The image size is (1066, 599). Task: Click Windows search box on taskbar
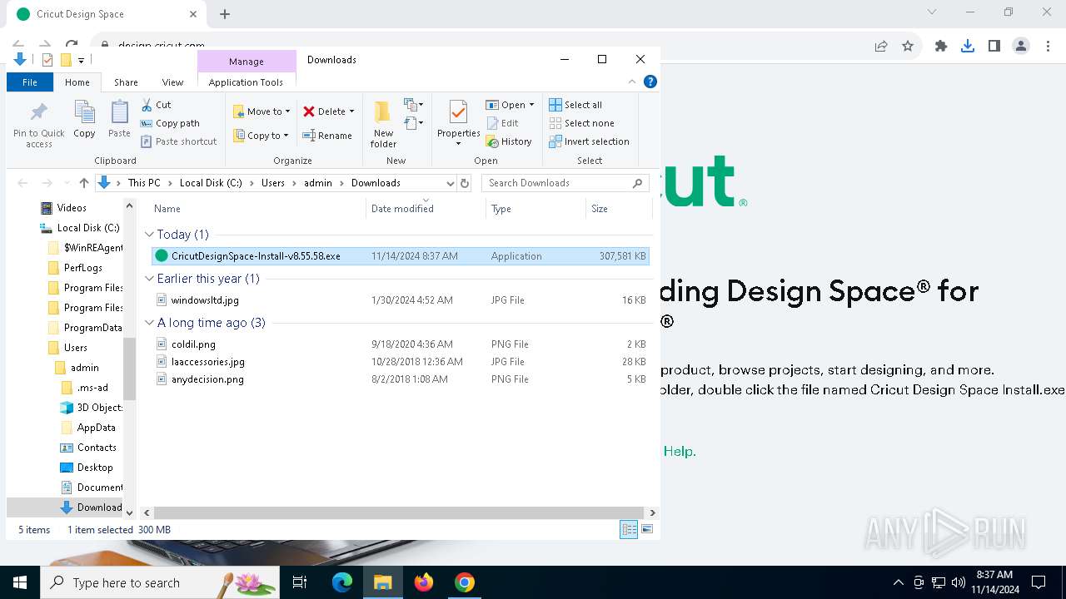pyautogui.click(x=159, y=582)
